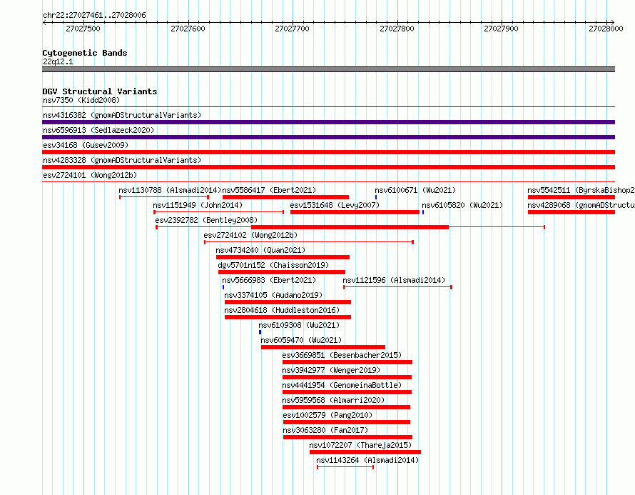
Task: Open the nsv6596913 (Sedlazeck2020) label
Action: (x=98, y=130)
